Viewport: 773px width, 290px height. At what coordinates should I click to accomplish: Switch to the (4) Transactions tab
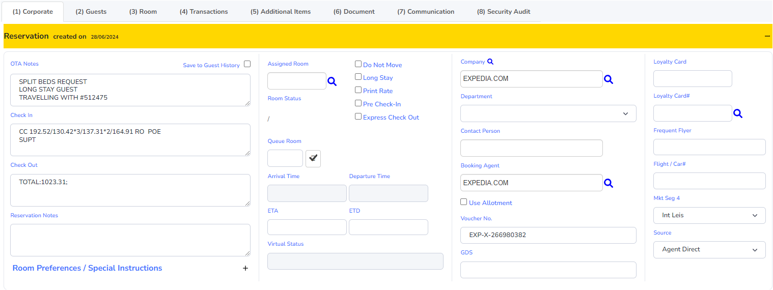[x=204, y=11]
